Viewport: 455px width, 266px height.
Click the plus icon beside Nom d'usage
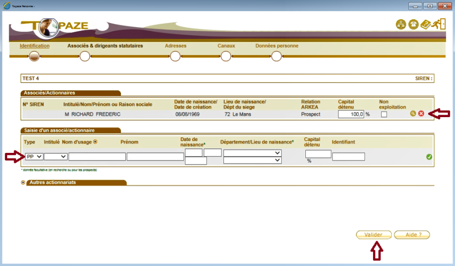[95, 142]
